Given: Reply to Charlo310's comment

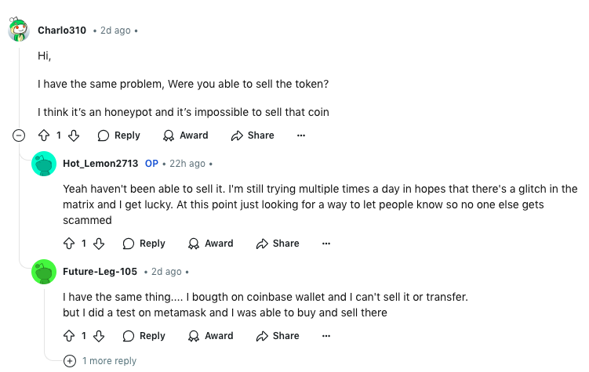Looking at the screenshot, I should (118, 135).
